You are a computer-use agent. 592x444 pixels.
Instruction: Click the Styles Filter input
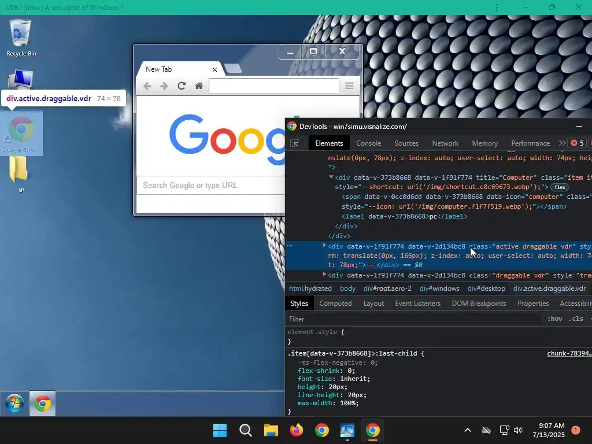pyautogui.click(x=413, y=319)
